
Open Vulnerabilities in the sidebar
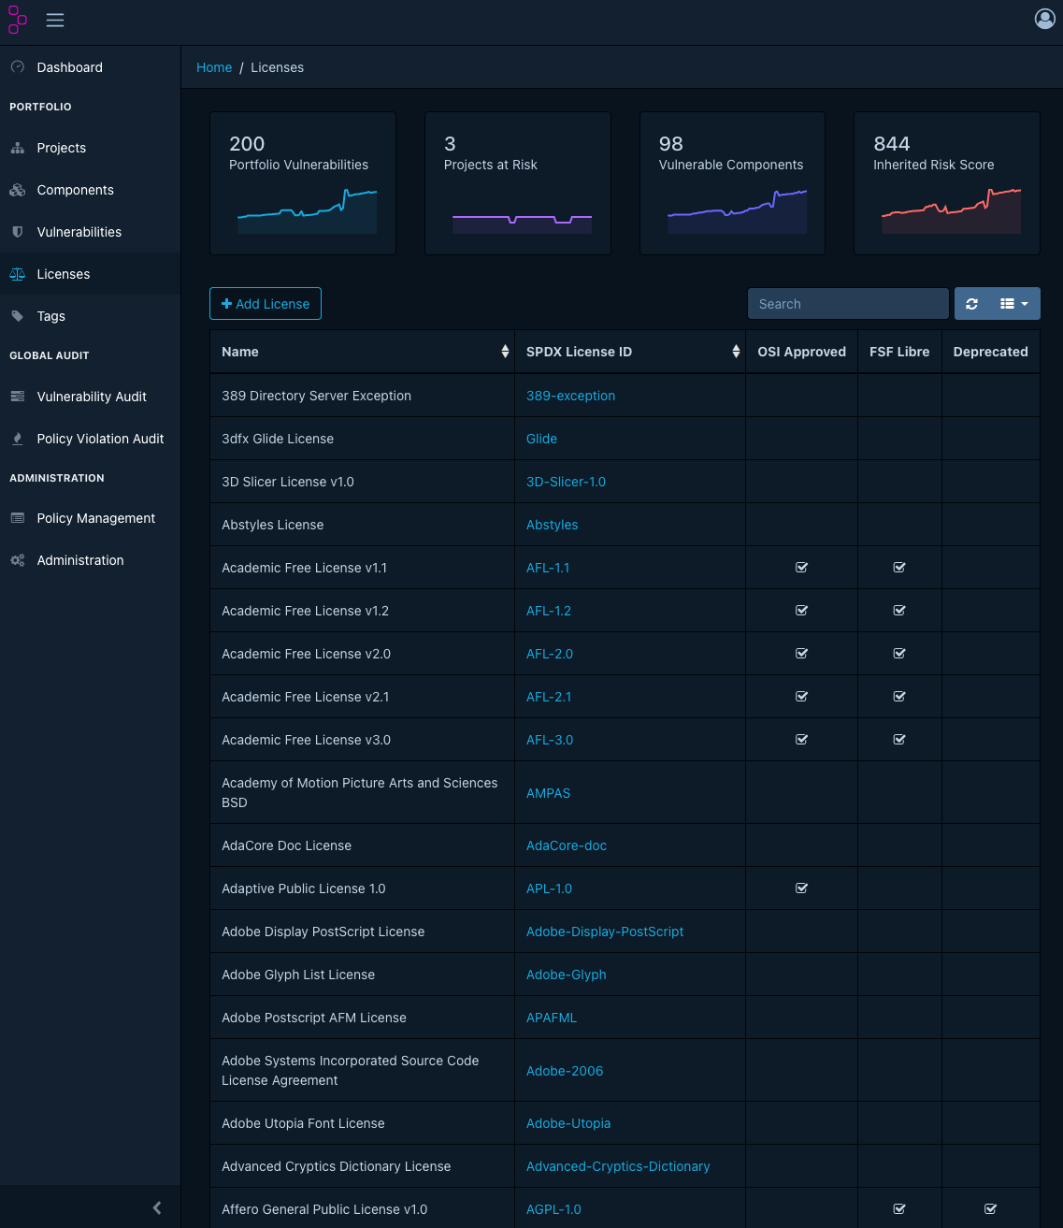(90, 232)
